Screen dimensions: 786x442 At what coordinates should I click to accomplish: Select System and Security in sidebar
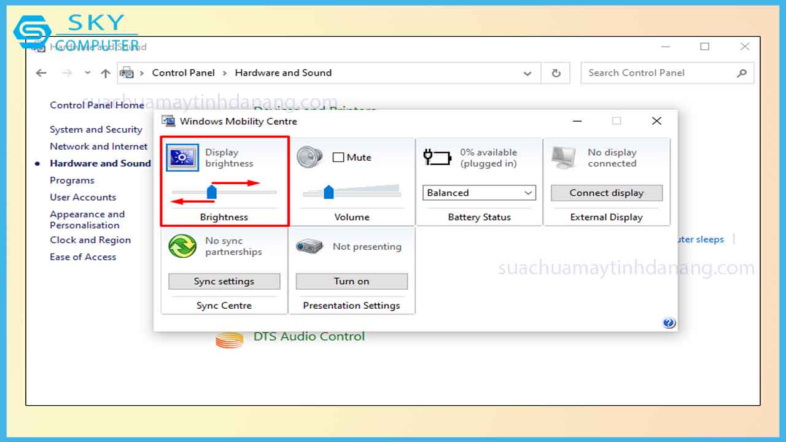(96, 130)
